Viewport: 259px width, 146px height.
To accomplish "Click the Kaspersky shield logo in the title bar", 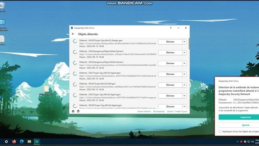I will coord(72,28).
